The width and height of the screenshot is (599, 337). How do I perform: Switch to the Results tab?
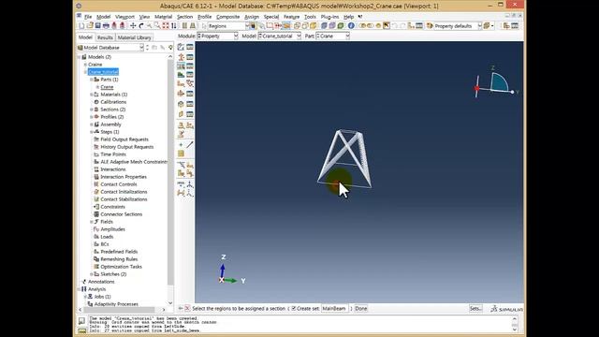point(105,37)
